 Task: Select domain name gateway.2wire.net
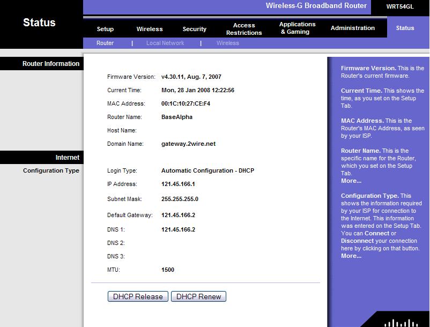pos(188,144)
